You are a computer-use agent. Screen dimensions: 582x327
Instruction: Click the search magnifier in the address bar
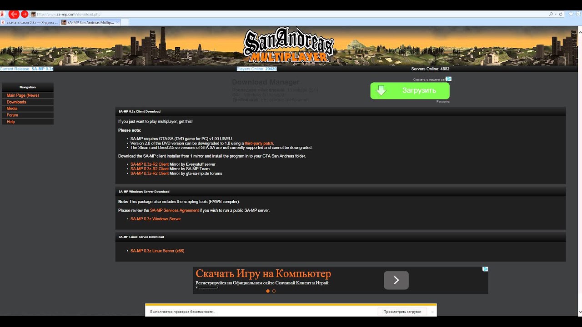[551, 14]
